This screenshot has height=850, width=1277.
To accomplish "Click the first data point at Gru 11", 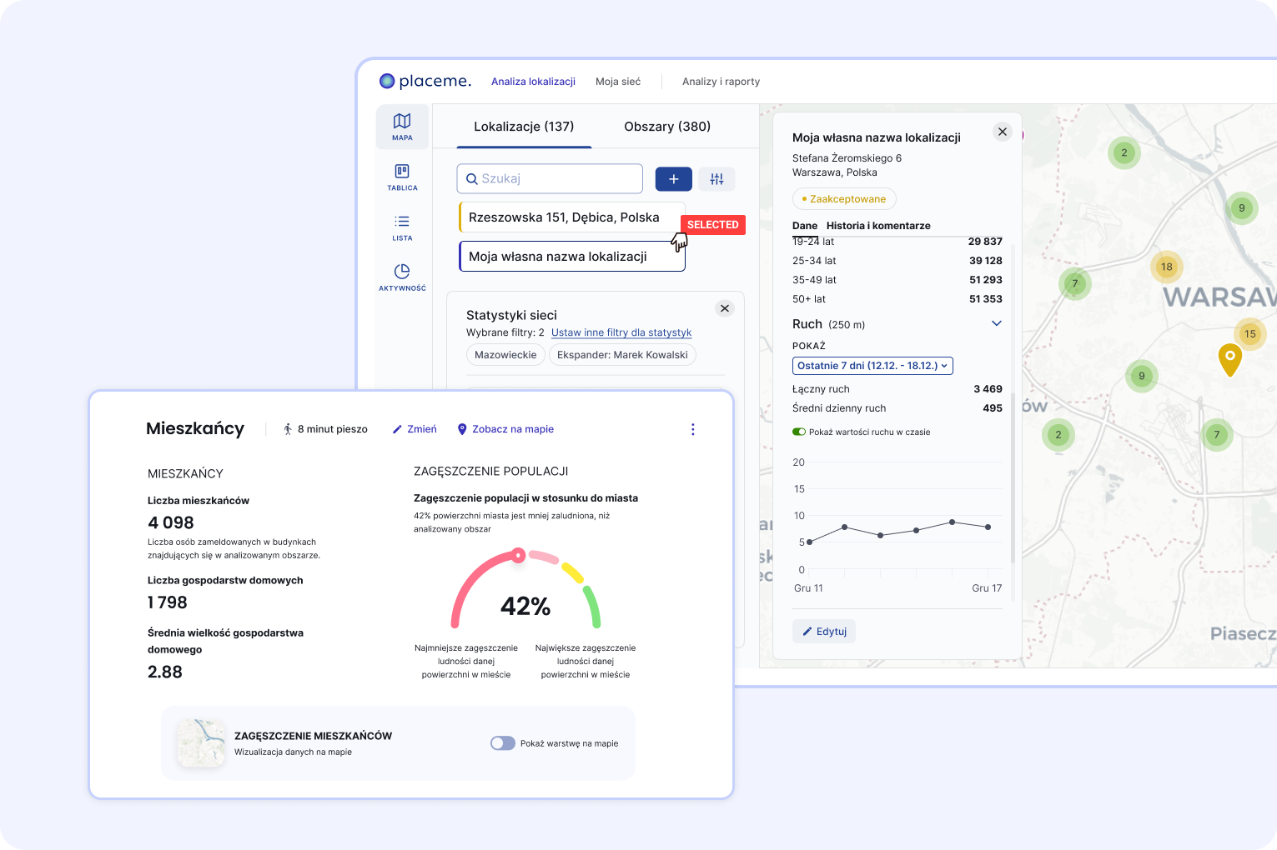I will click(809, 542).
